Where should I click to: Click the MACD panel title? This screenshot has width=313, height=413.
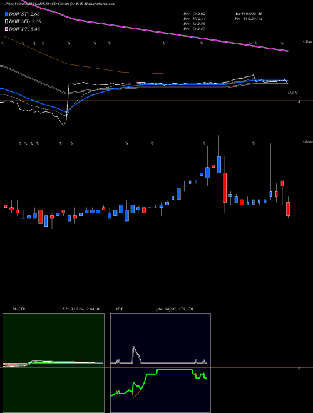point(19,309)
